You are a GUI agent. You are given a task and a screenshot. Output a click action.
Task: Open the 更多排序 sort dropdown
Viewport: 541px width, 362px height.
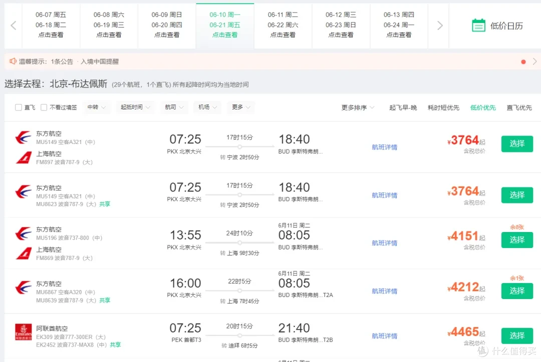click(x=358, y=107)
